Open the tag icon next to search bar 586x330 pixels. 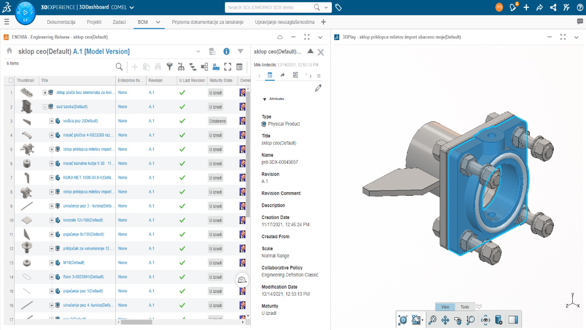pos(338,8)
